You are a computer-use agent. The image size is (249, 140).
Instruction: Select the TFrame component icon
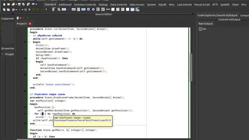coord(132,9)
